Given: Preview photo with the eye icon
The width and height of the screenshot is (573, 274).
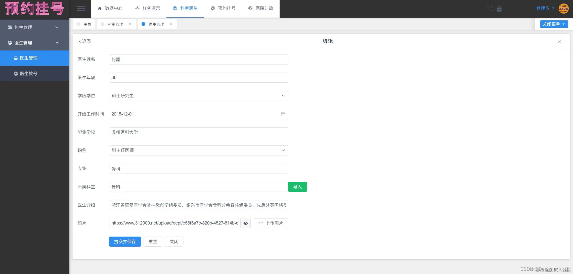Looking at the screenshot, I should click(x=245, y=223).
